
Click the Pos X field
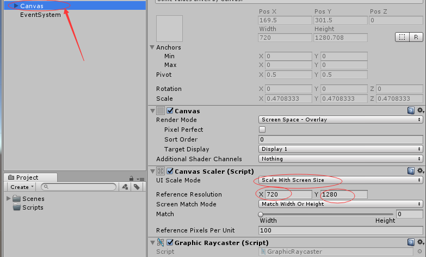click(x=285, y=20)
